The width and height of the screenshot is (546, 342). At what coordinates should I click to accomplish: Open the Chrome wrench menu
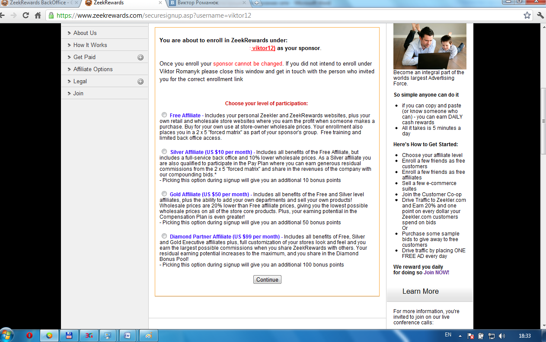point(540,16)
